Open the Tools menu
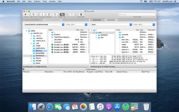 45,1
